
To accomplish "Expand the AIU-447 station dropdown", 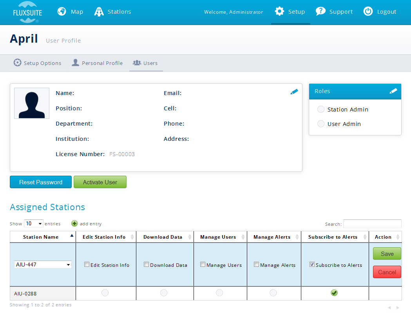I will (x=43, y=264).
